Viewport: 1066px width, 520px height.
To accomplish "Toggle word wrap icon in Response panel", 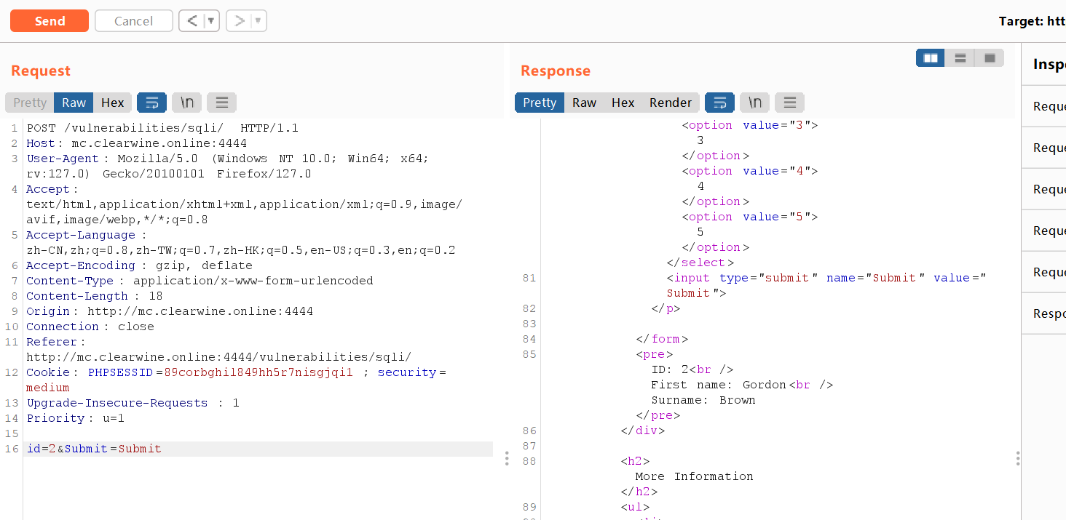I will (719, 103).
